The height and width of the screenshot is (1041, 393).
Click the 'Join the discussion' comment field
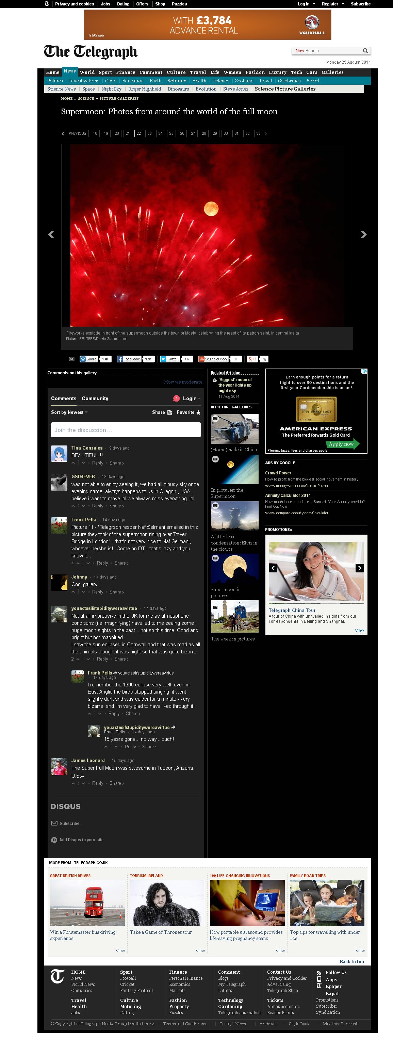pyautogui.click(x=126, y=430)
